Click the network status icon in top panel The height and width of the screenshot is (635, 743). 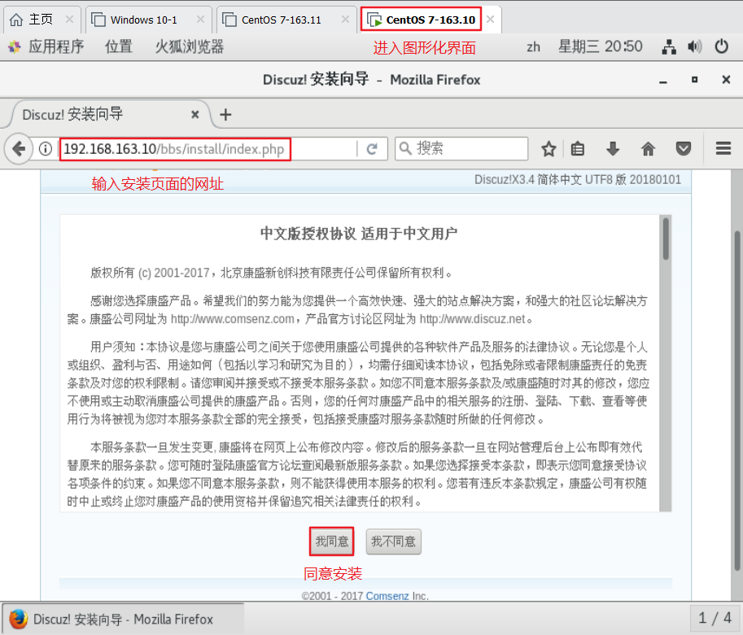click(669, 46)
